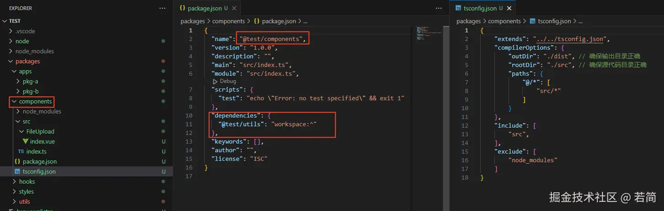Click the tsconfig icon in explorer row
Image resolution: width=664 pixels, height=211 pixels.
17,171
